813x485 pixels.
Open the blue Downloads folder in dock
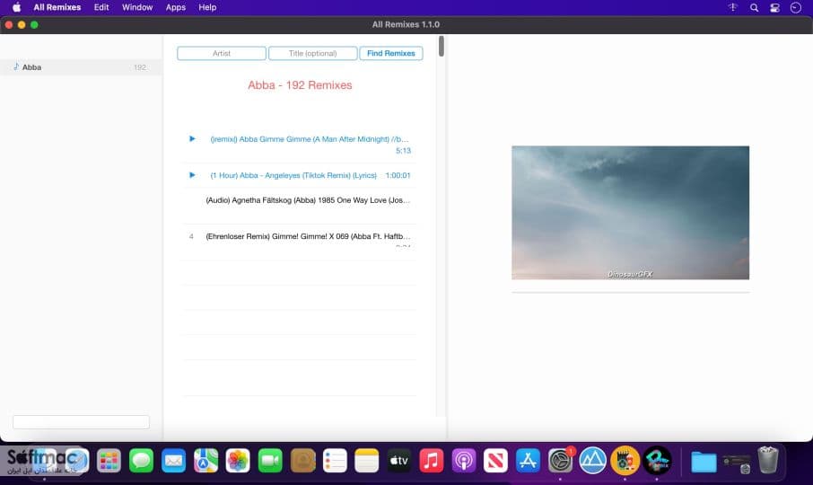(704, 461)
